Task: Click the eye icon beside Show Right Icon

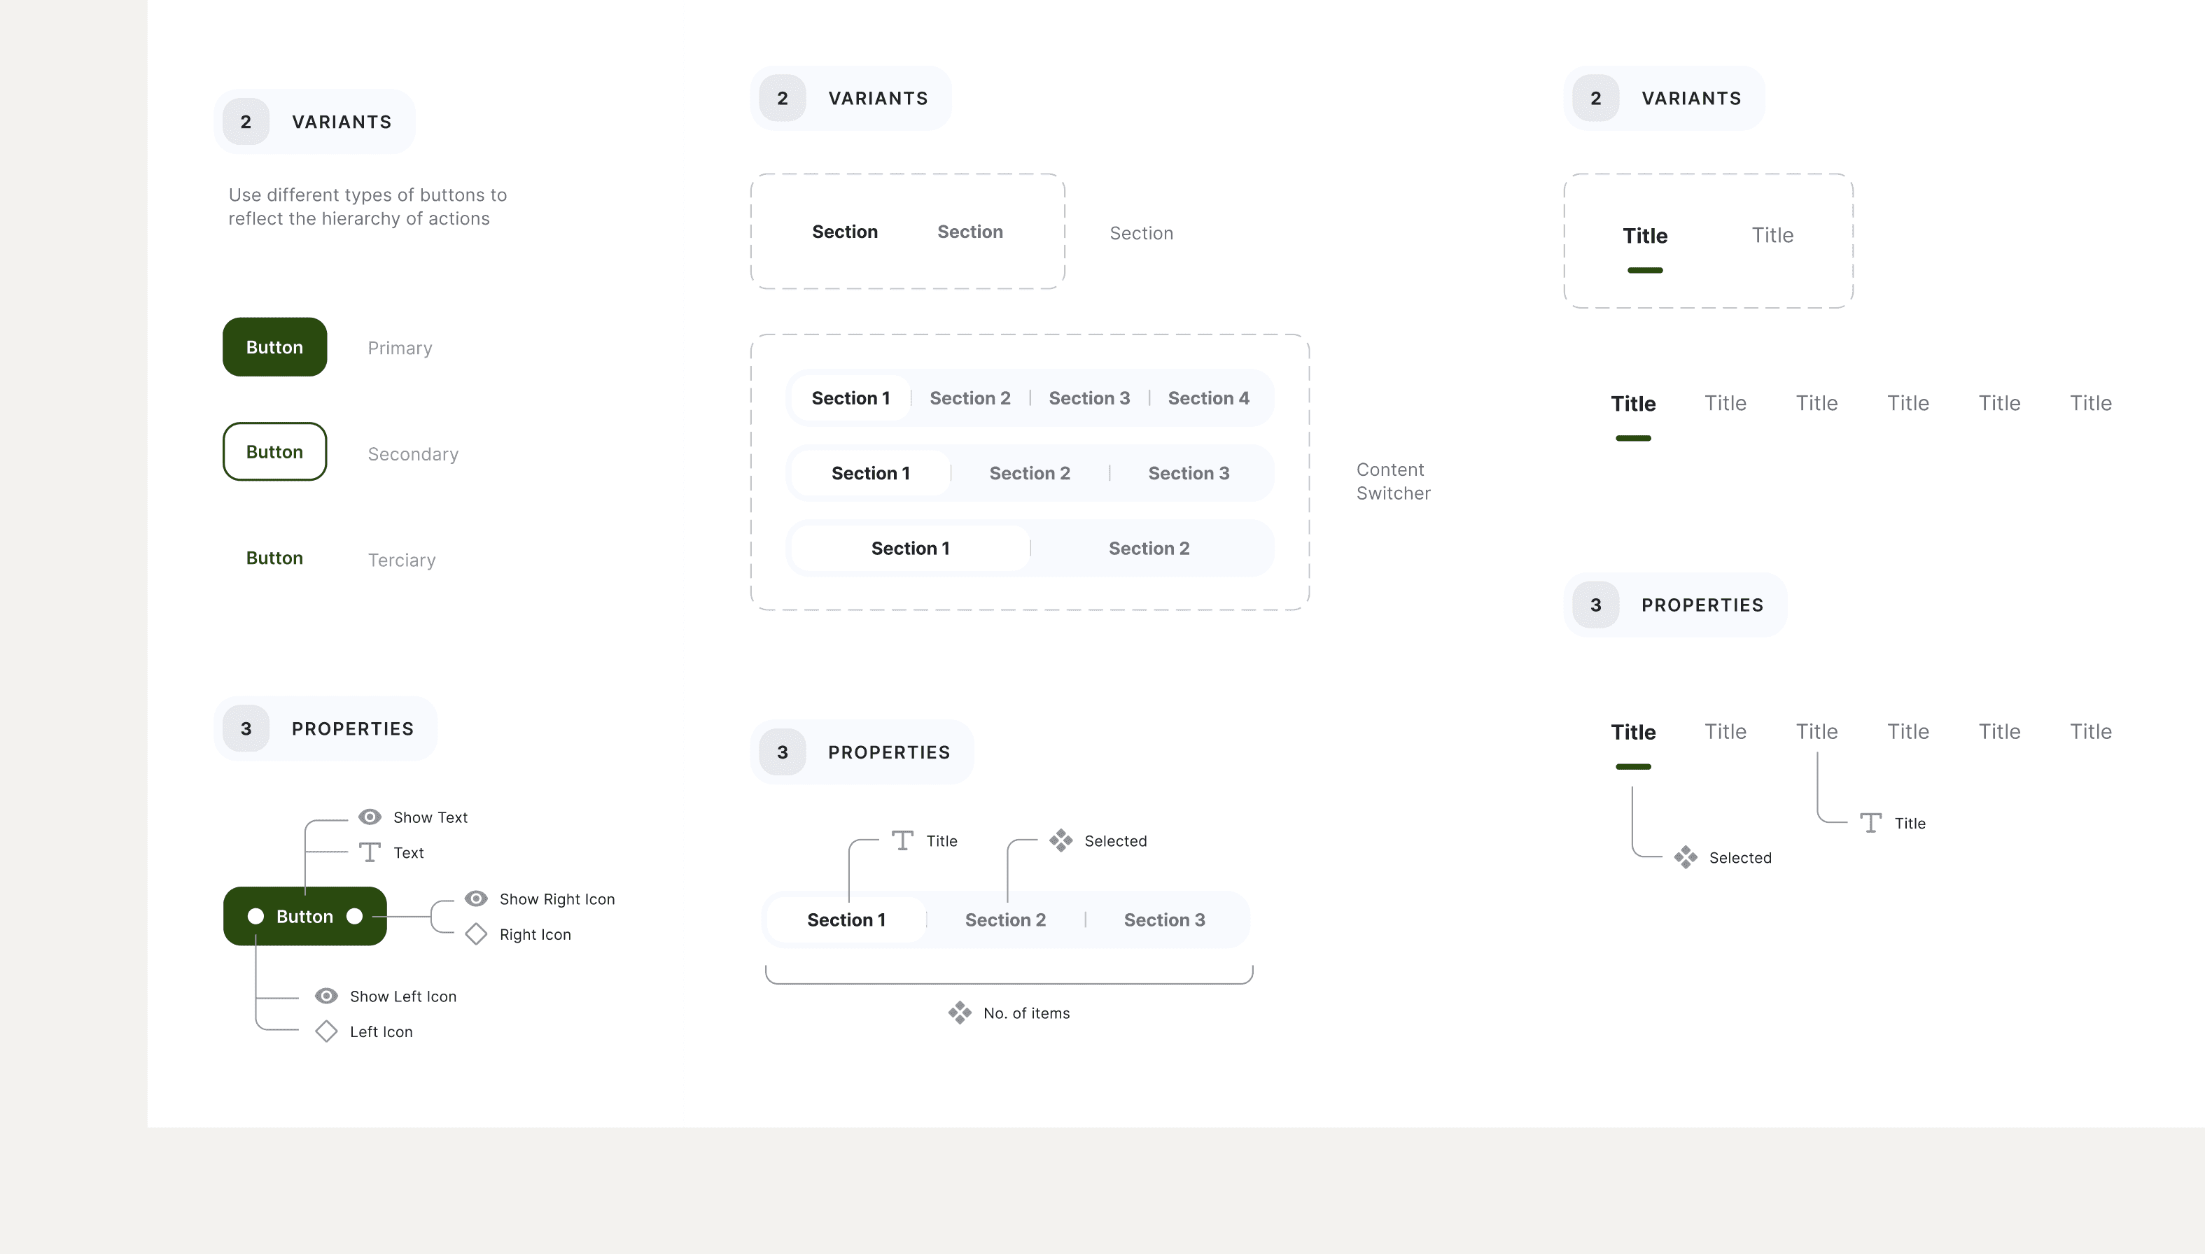Action: (x=475, y=899)
